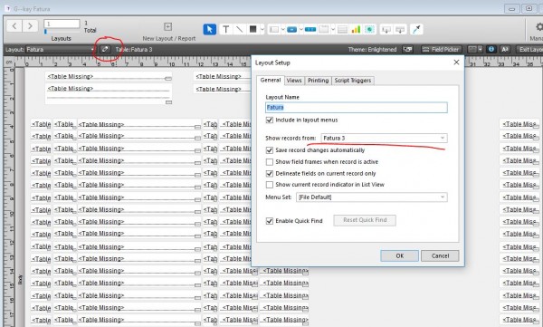The height and width of the screenshot is (327, 543).
Task: Select the Button tool
Action: click(292, 30)
